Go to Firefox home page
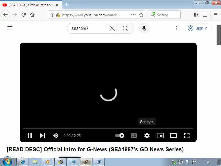 click(x=32, y=15)
